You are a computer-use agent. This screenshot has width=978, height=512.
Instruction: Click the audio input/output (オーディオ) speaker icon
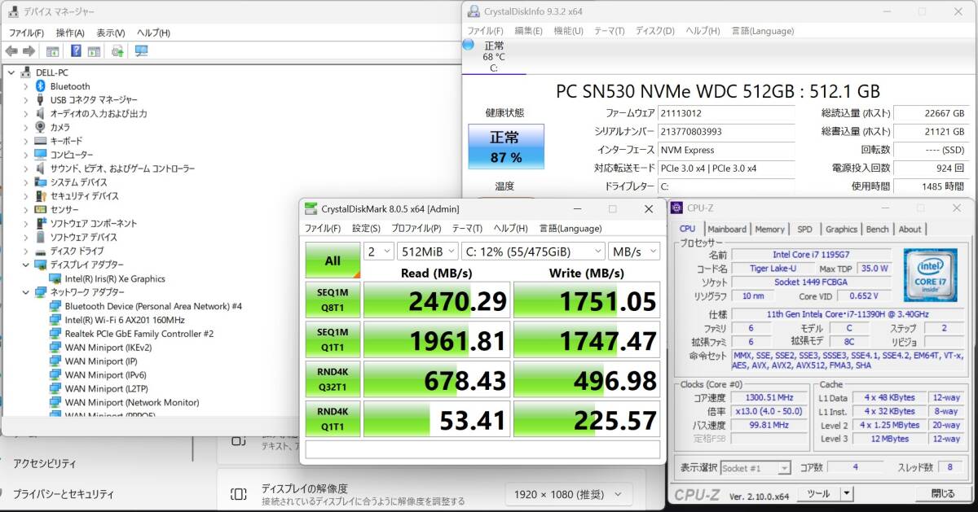40,113
